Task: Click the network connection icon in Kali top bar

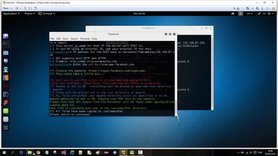Action: coord(259,13)
